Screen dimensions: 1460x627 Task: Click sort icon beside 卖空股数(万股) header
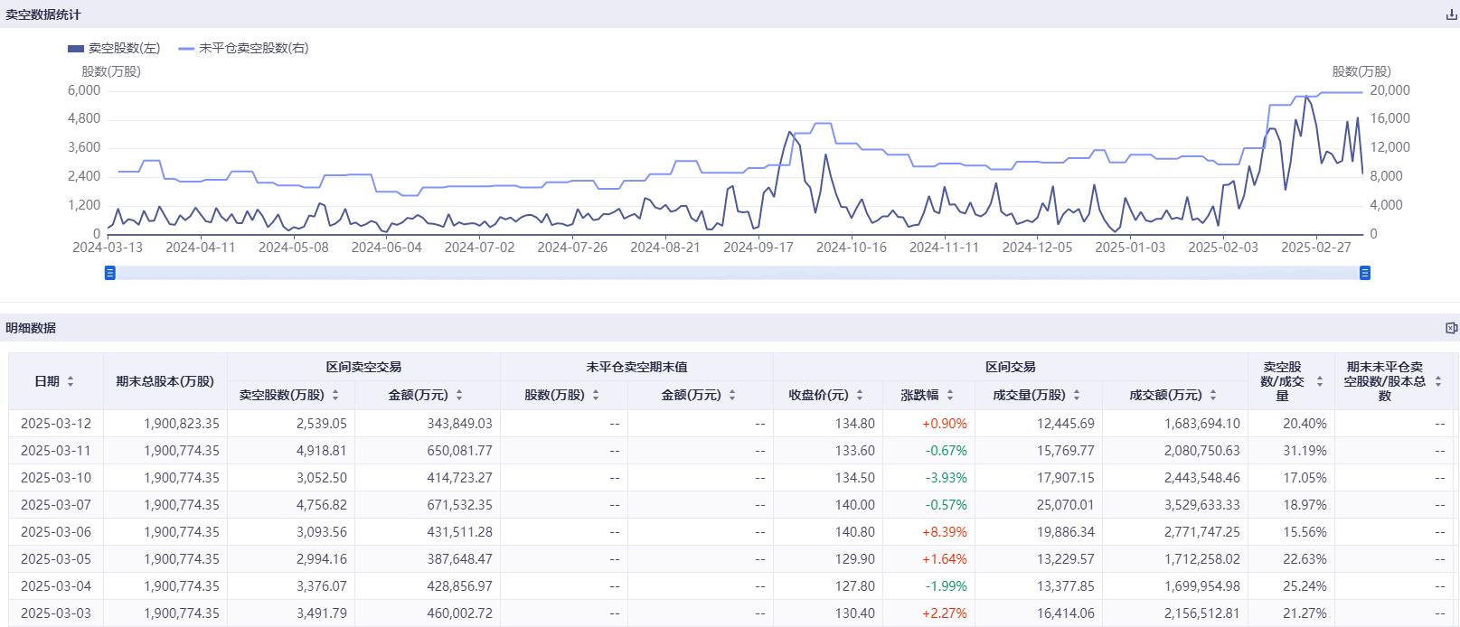pyautogui.click(x=335, y=395)
